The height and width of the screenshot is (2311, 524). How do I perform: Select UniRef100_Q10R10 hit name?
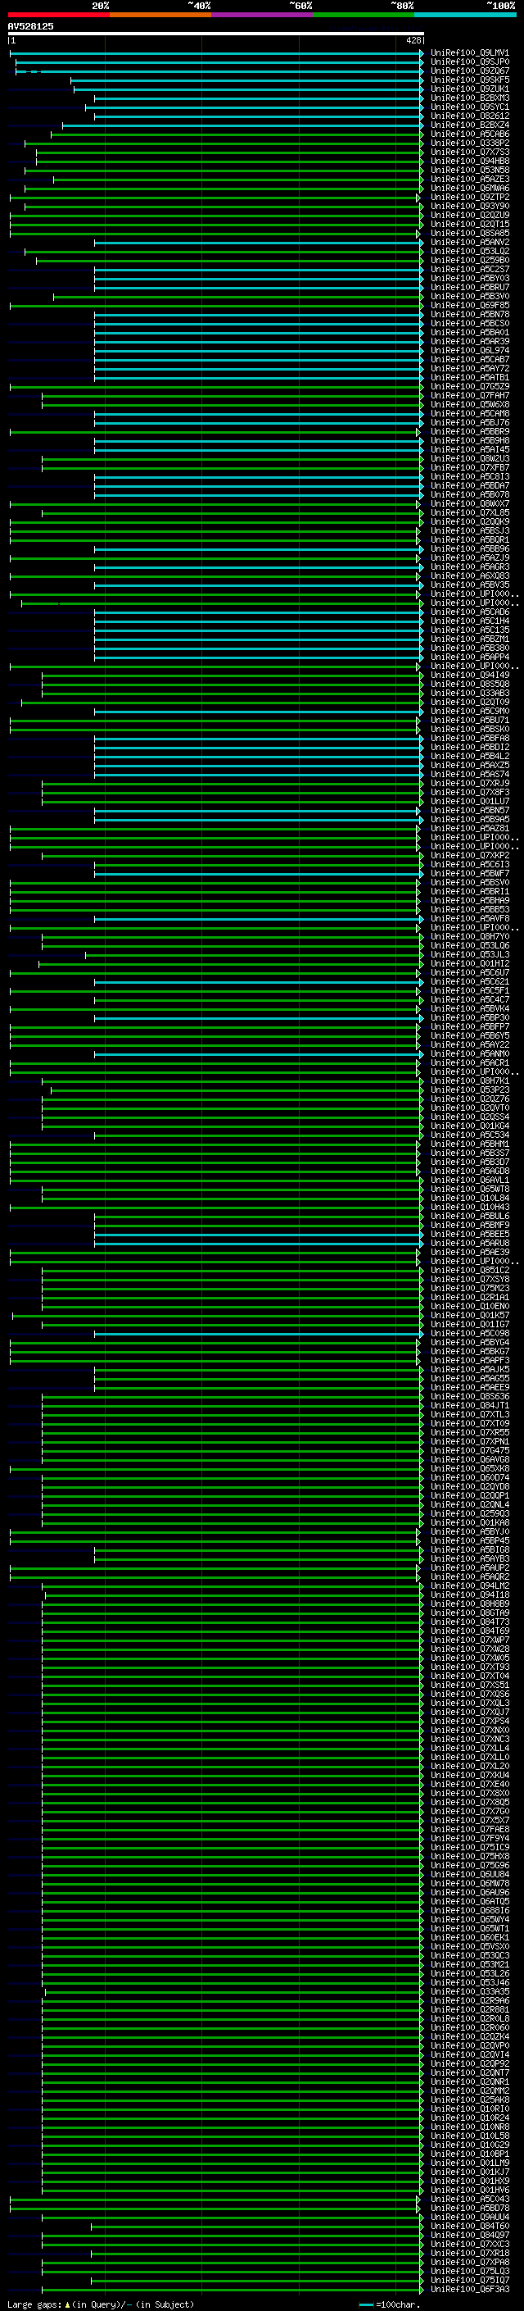point(470,2109)
